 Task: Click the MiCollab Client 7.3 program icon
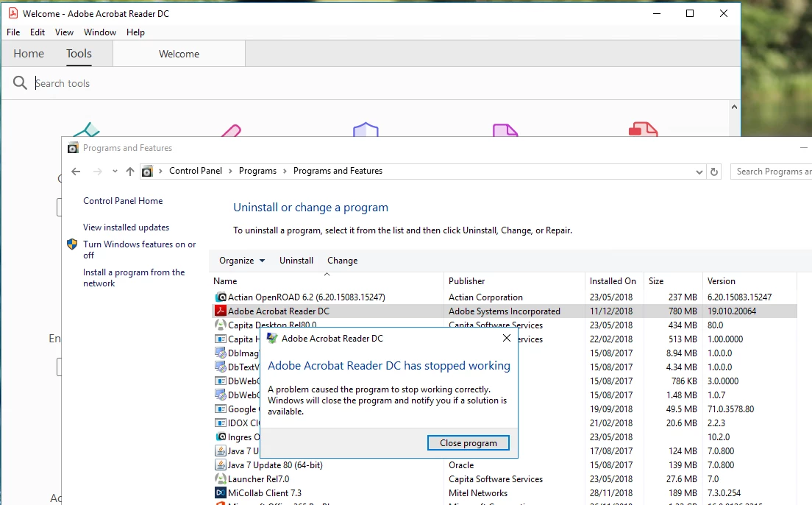tap(221, 493)
